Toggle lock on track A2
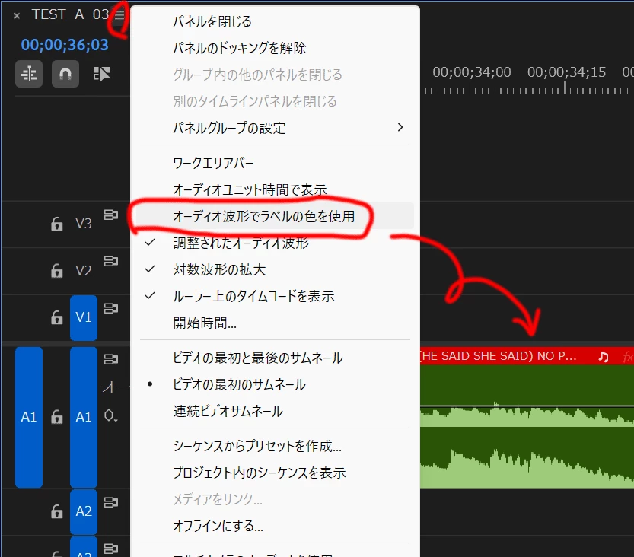The height and width of the screenshot is (557, 634). pos(57,511)
